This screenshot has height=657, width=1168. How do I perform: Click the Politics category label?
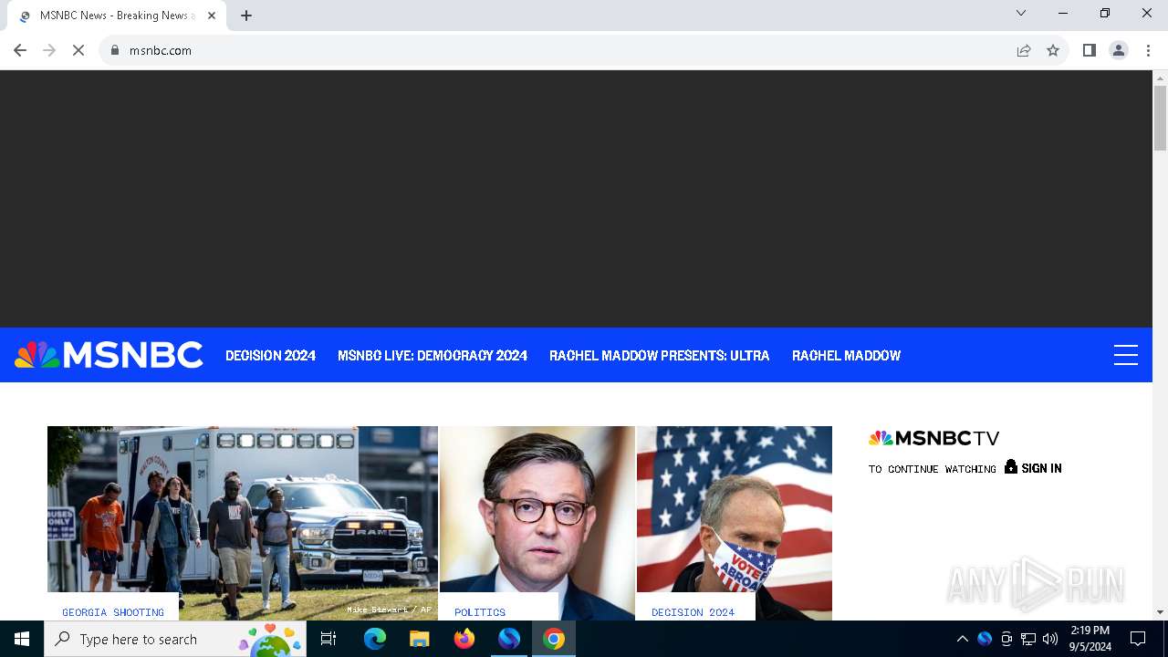[480, 612]
